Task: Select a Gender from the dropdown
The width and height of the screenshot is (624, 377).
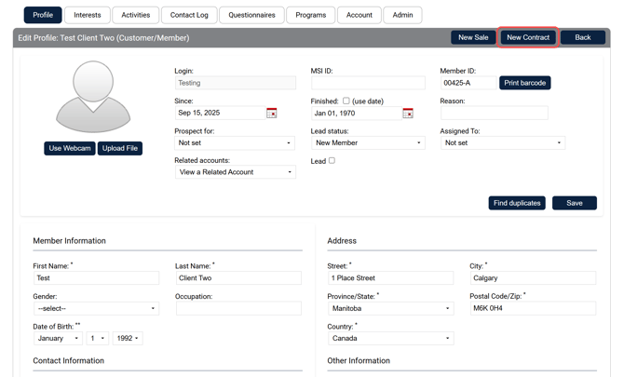Action: 96,308
